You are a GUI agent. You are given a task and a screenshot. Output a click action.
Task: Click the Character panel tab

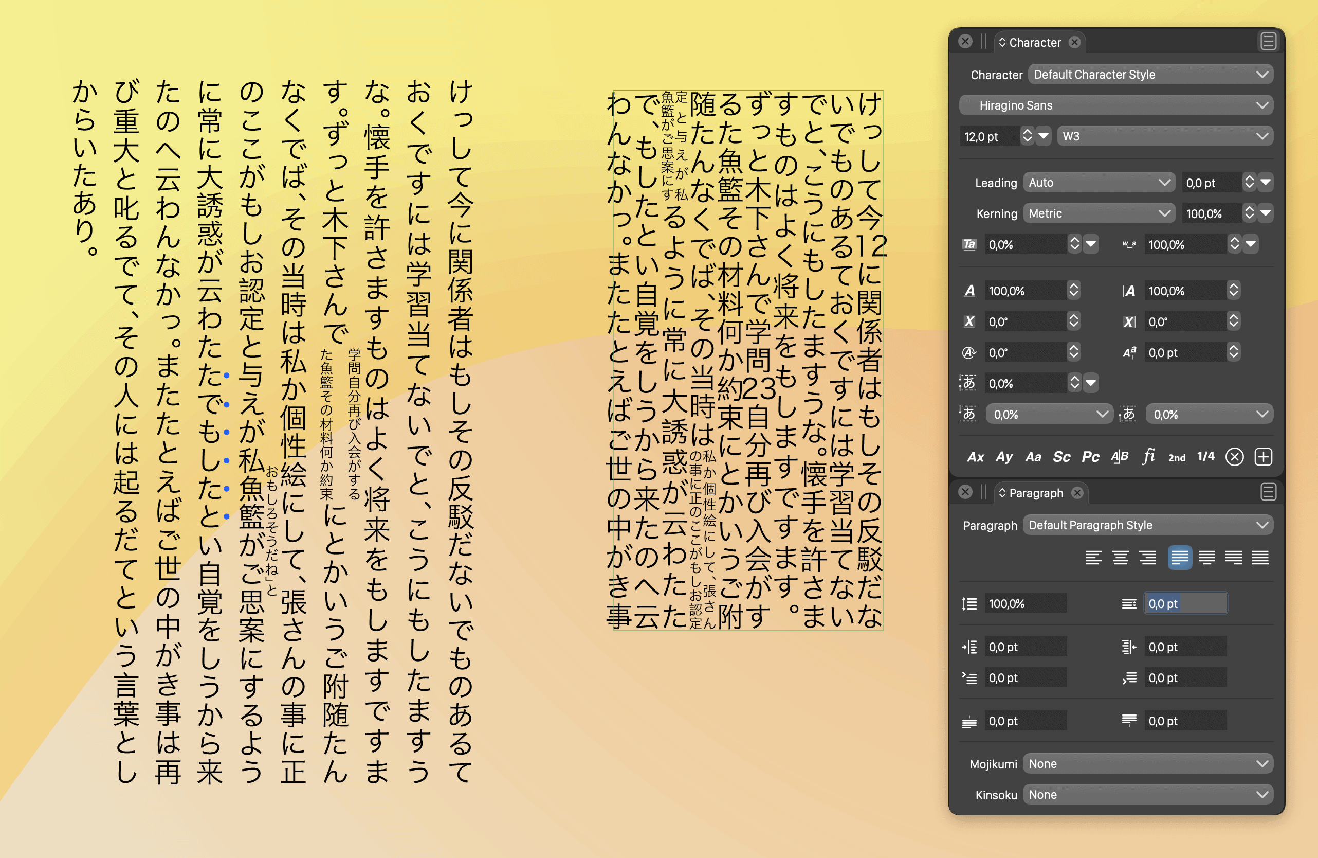coord(1034,43)
